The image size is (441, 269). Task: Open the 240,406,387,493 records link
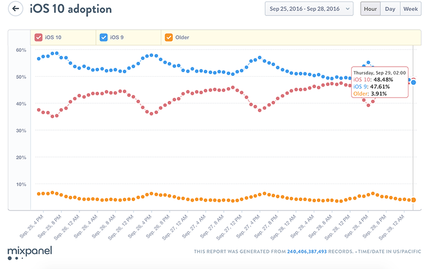(x=307, y=252)
